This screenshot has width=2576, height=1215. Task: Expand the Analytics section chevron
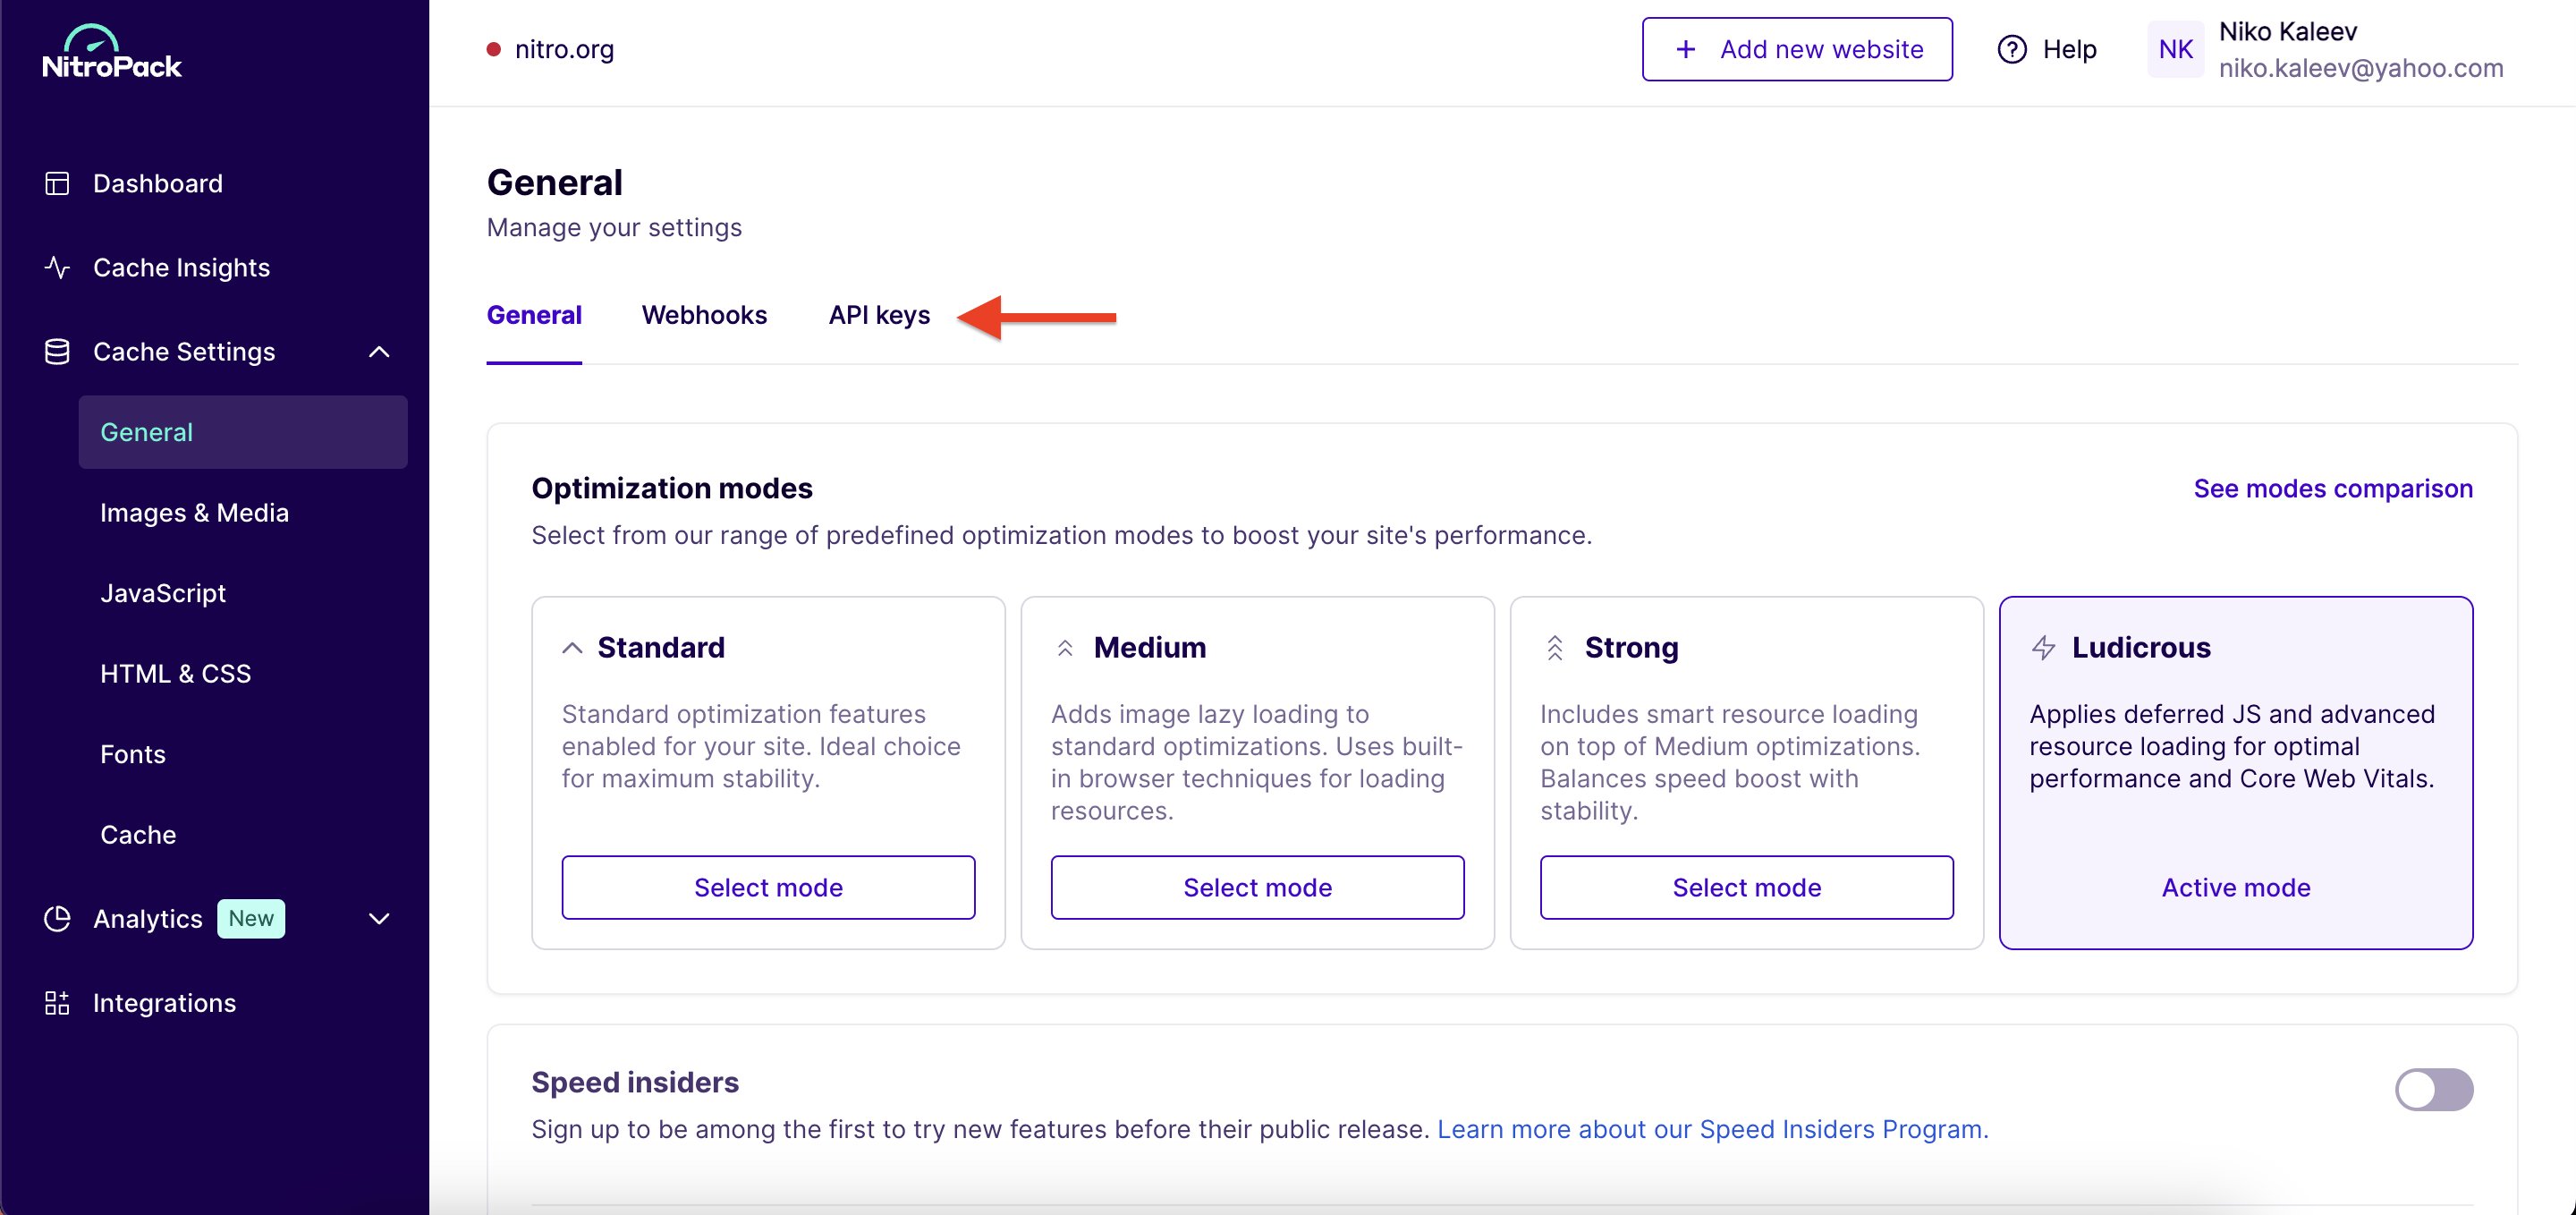point(379,919)
